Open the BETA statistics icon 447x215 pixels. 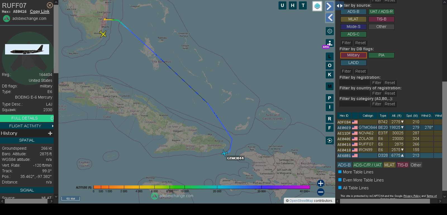pyautogui.click(x=329, y=44)
